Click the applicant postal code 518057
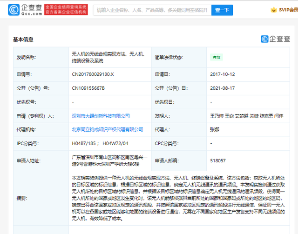This screenshot has height=234, width=298. coord(218,160)
